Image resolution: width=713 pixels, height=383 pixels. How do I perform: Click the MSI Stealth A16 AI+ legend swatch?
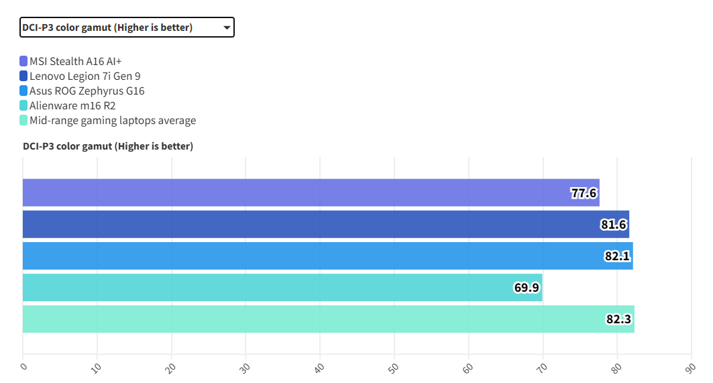(x=23, y=61)
